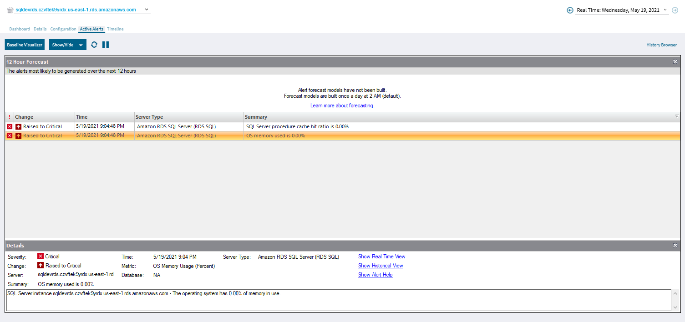Close the Details panel
The height and width of the screenshot is (322, 685).
click(x=675, y=246)
